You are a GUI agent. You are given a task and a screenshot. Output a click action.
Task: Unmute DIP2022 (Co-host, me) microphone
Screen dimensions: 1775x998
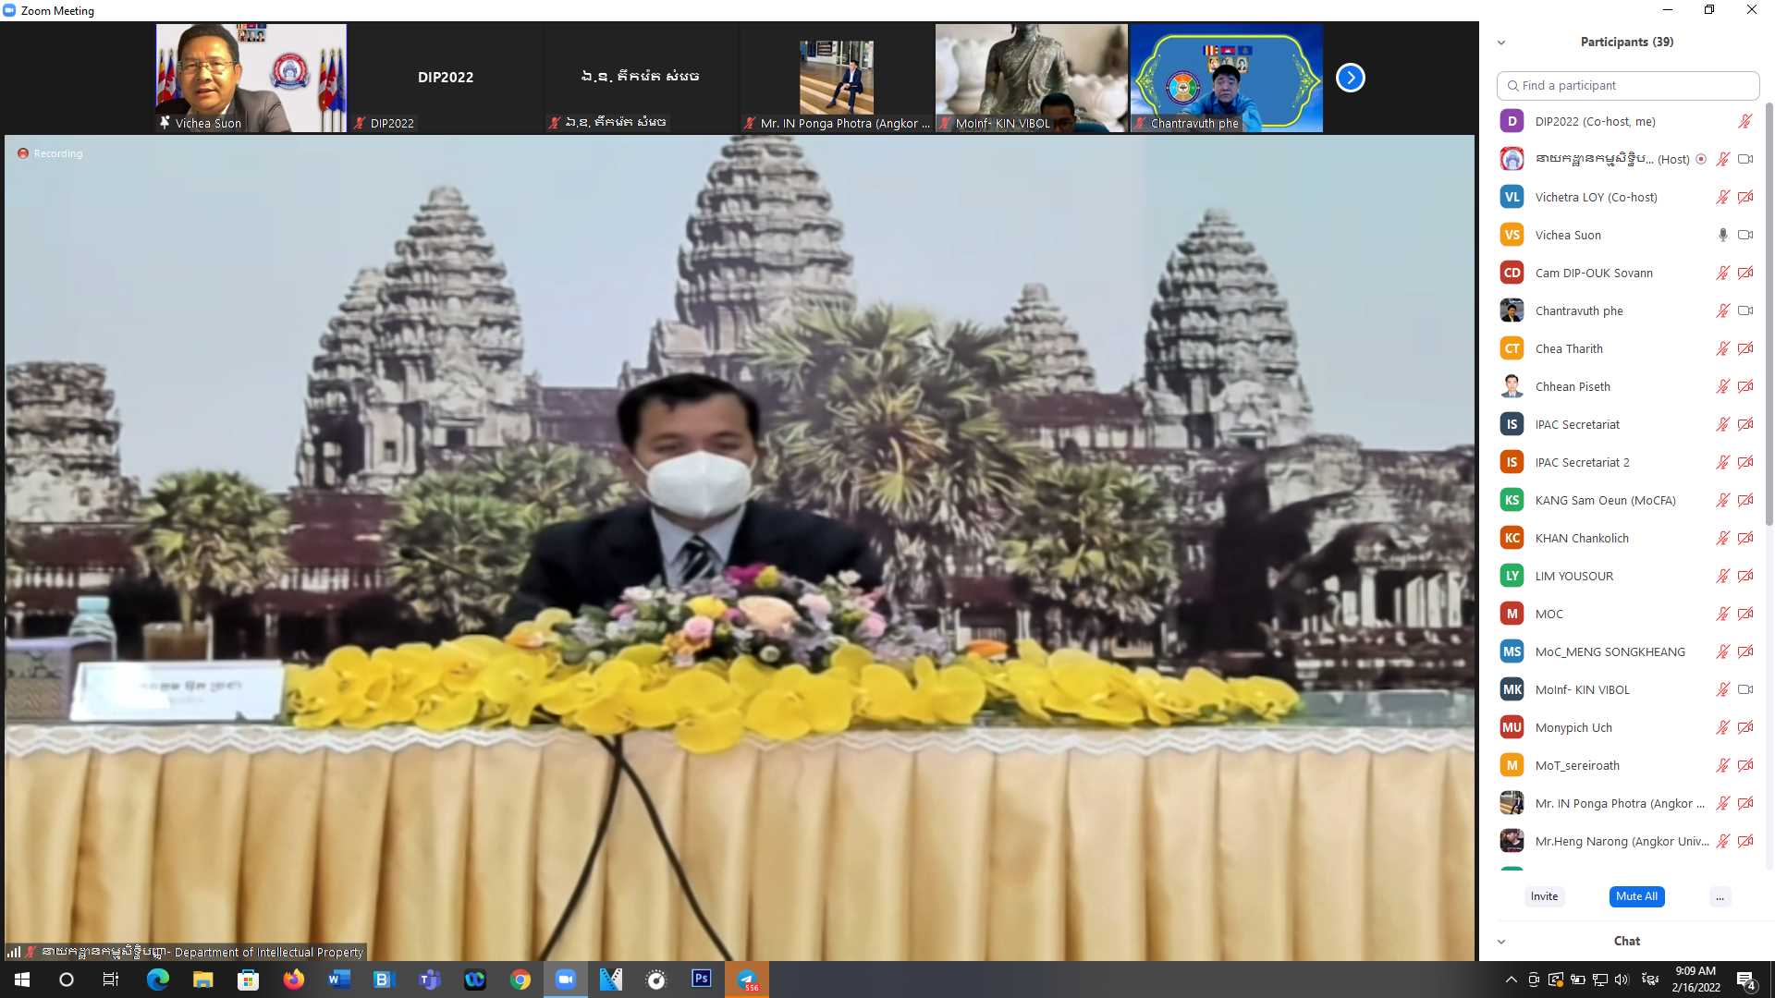point(1745,121)
